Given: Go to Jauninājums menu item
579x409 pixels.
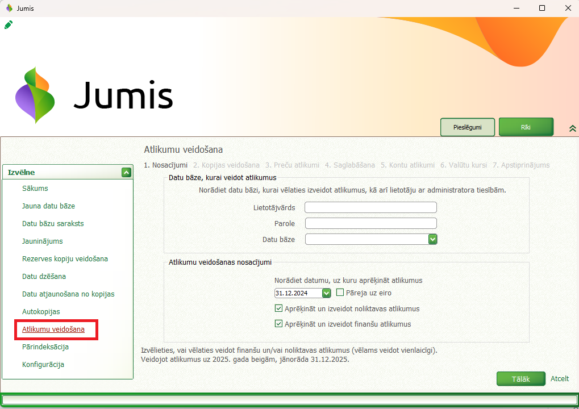Looking at the screenshot, I should [43, 241].
